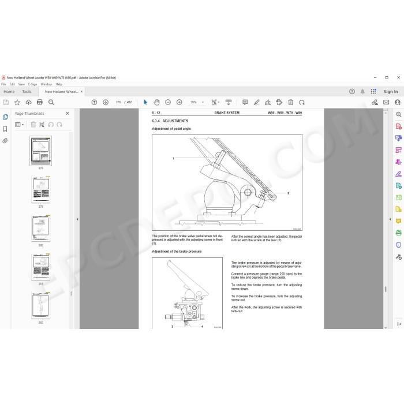The height and width of the screenshot is (404, 404).
Task: Click the stamp tool icon
Action: (x=279, y=102)
